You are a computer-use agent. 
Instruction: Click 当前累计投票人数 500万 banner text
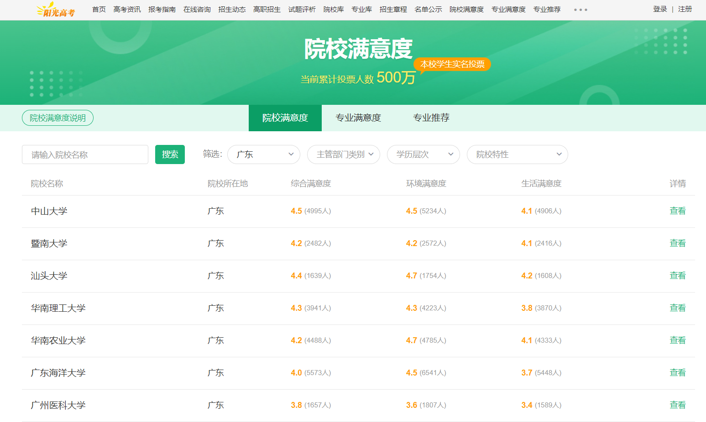[x=358, y=78]
